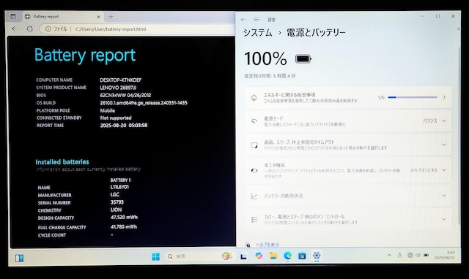This screenshot has width=469, height=279.
Task: Open the Settings navigation hamburger menu
Action: pyautogui.click(x=256, y=20)
